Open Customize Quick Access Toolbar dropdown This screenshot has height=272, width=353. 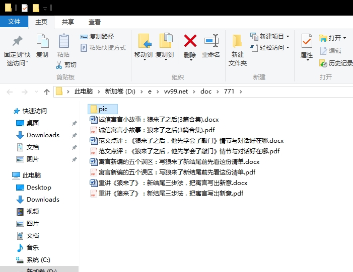pyautogui.click(x=45, y=9)
